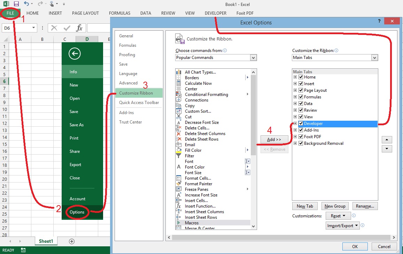403x254 pixels.
Task: Open the Customize the Ribbon Main Tabs dropdown
Action: coord(374,58)
